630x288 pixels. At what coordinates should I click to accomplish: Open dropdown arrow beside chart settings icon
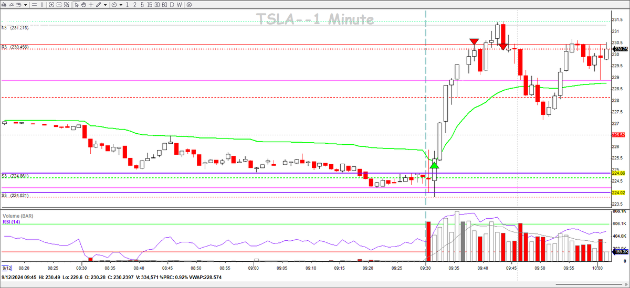[26, 5]
